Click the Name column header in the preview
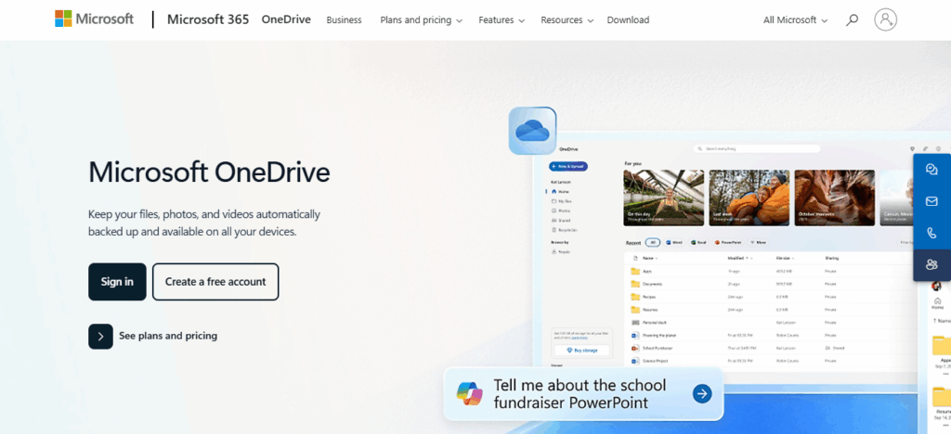The image size is (951, 434). point(648,258)
